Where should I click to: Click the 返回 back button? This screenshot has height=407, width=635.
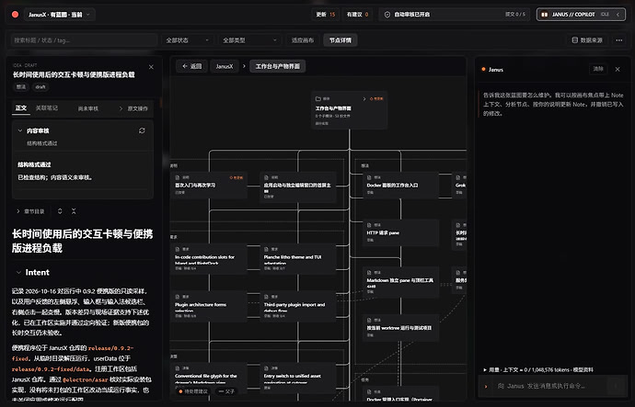[191, 66]
